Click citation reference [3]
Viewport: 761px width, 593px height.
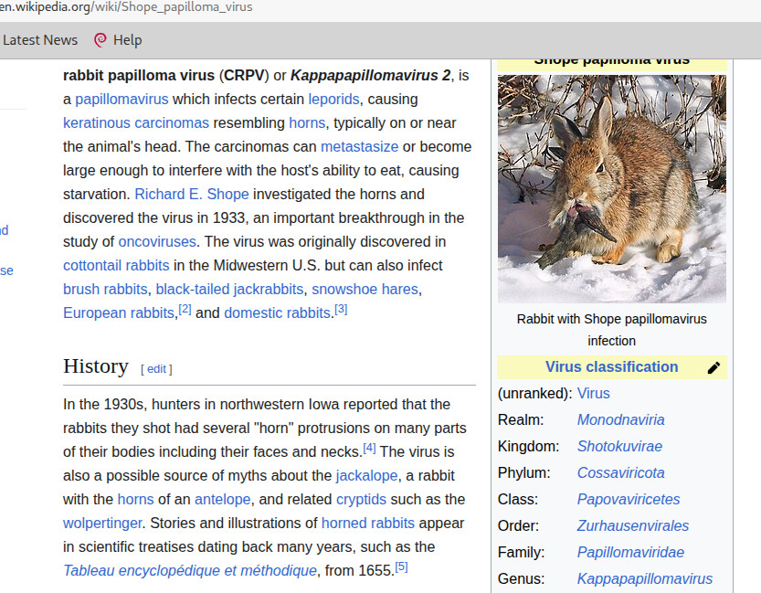(x=341, y=309)
